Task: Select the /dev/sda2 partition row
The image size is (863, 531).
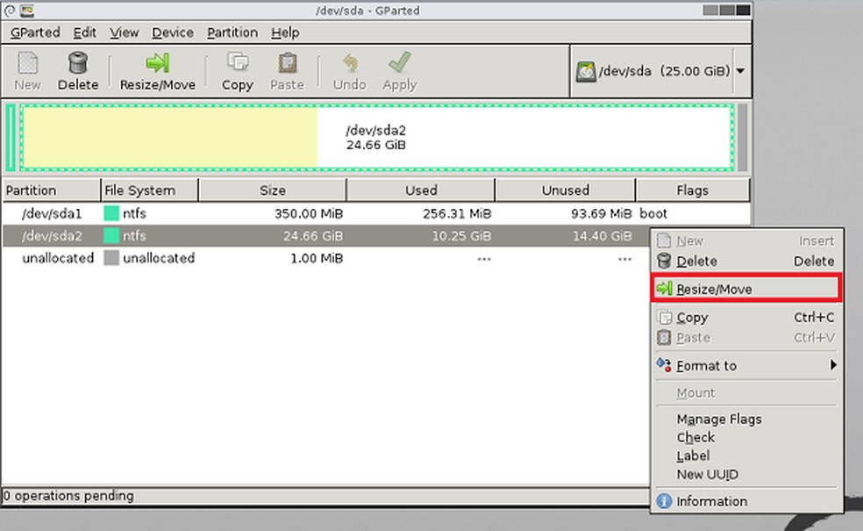Action: [327, 236]
